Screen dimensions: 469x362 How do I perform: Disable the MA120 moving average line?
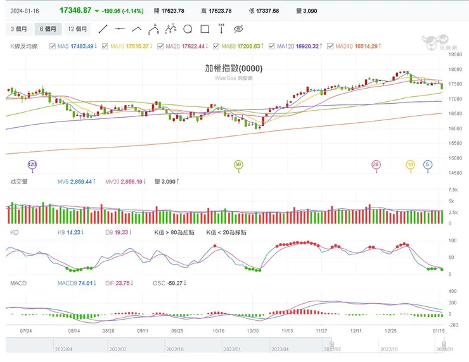click(272, 46)
